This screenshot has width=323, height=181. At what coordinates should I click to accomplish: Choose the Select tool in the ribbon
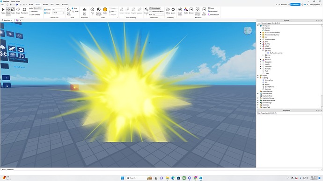point(3,11)
